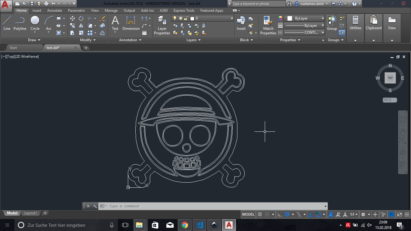The width and height of the screenshot is (411, 231).
Task: Select the Copy objects tool
Action: pos(73,26)
